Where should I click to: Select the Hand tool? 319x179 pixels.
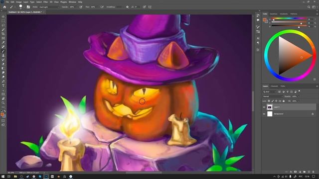tap(3, 98)
